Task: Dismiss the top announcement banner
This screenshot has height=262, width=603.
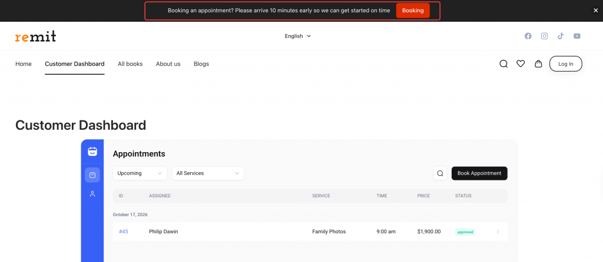Action: tap(596, 11)
